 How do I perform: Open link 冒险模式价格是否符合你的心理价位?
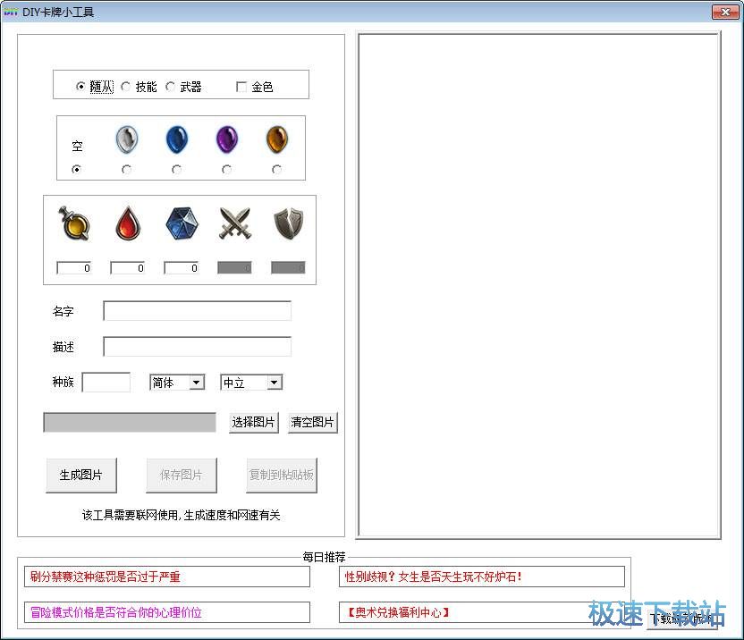click(x=167, y=612)
